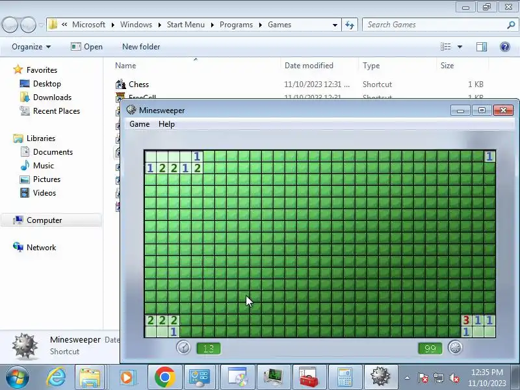Click the Forward navigation button in Explorer
Viewport: 520px width, 390px height.
point(29,25)
